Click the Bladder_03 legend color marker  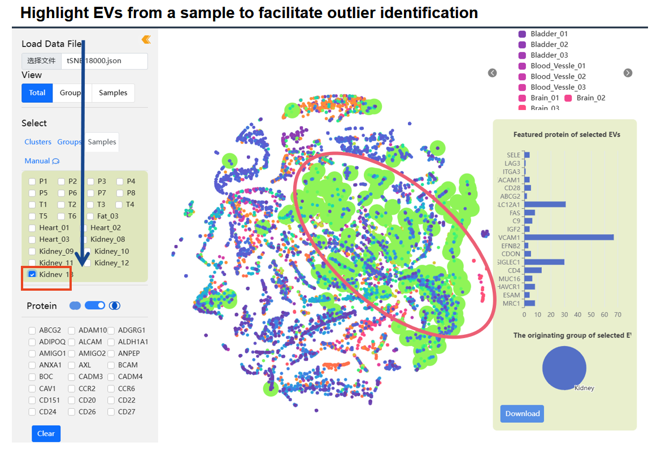point(523,55)
